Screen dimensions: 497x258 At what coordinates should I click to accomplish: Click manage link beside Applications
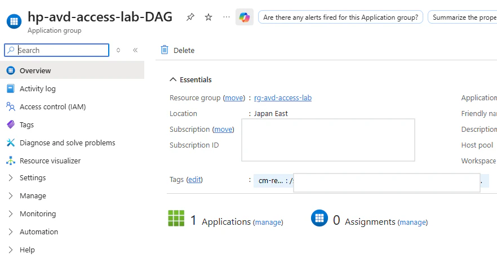(x=268, y=222)
